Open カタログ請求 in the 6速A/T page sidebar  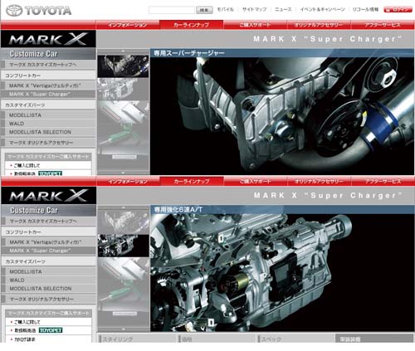click(48, 339)
